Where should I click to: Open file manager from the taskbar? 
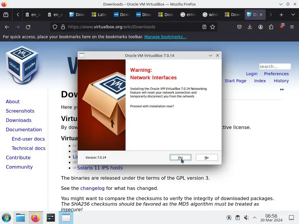[x=20, y=218]
